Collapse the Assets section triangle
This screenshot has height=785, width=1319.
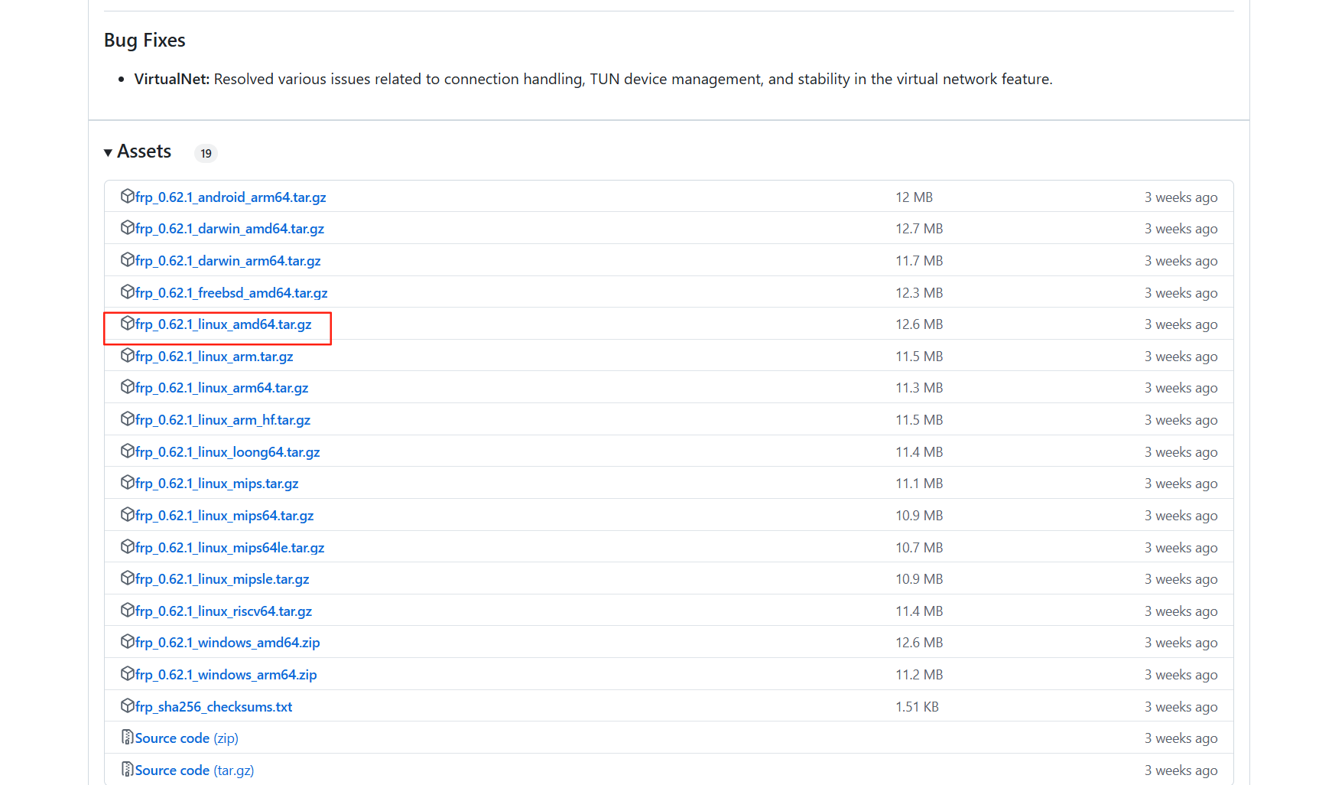109,153
